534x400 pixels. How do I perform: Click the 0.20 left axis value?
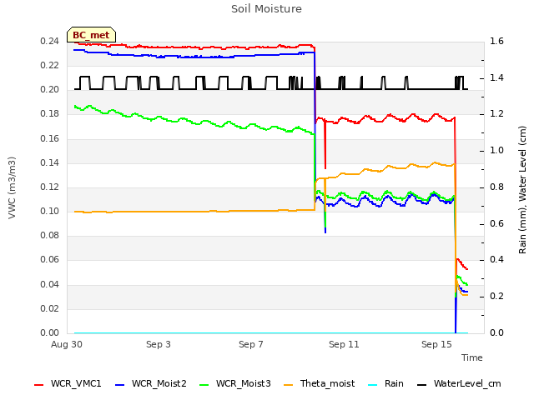[50, 89]
